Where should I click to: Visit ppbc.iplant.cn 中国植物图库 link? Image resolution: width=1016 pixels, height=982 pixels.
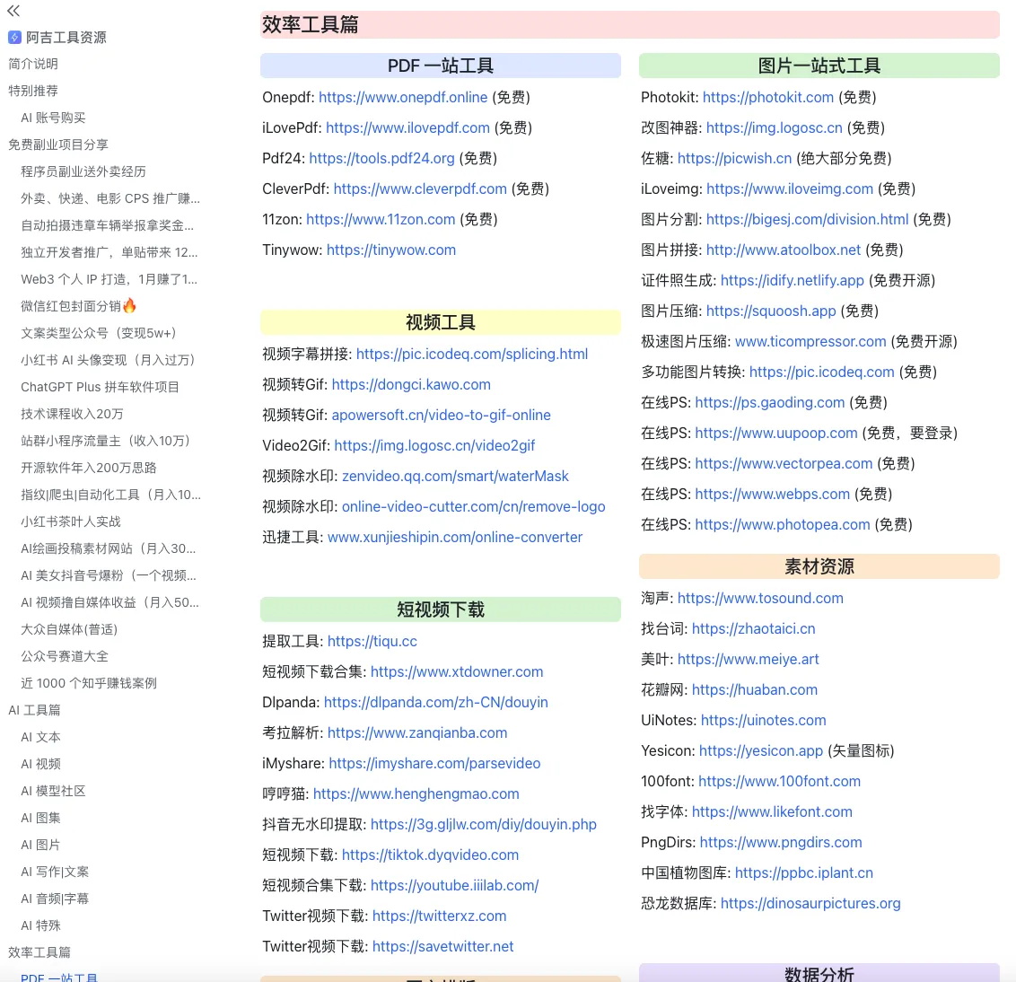[804, 872]
